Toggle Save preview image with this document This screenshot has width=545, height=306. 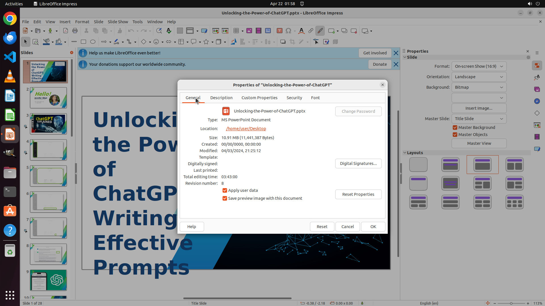click(225, 198)
